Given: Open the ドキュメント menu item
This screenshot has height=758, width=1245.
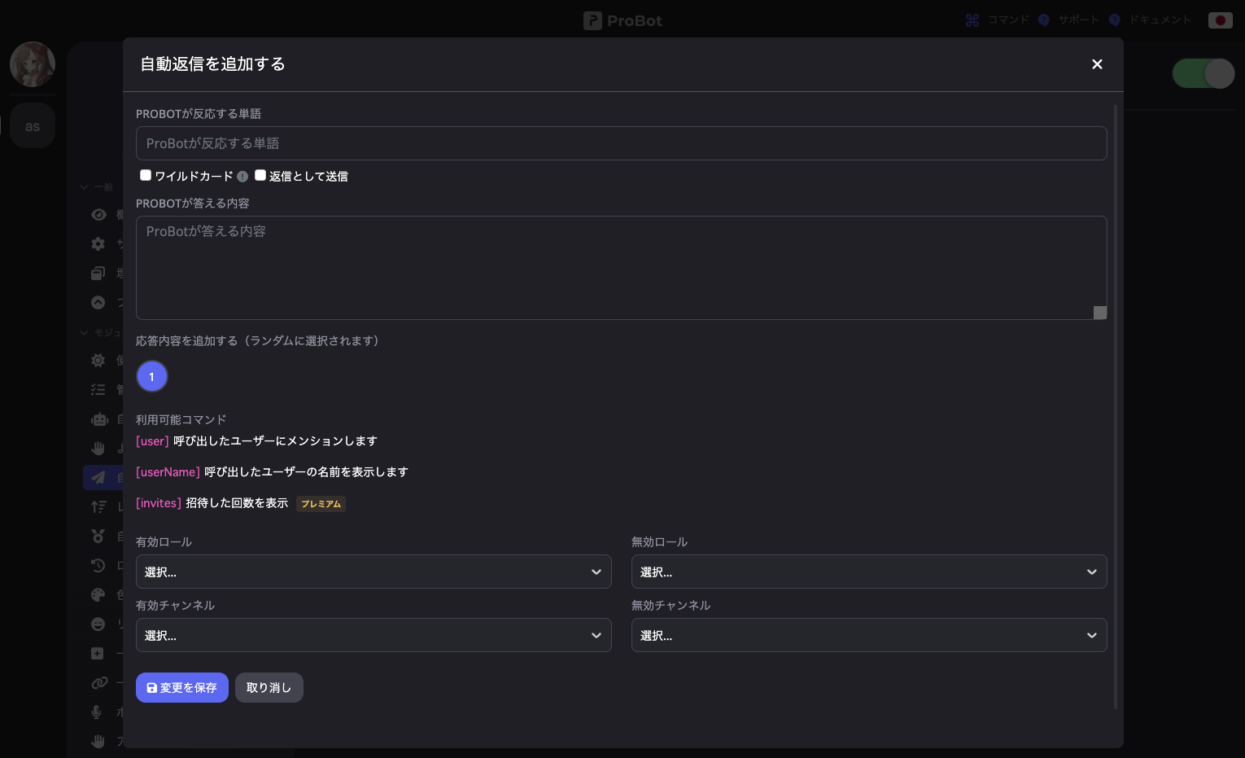Looking at the screenshot, I should [1159, 20].
